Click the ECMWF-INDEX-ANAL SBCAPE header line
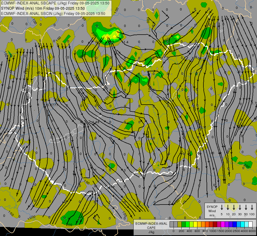 (x=55, y=3)
